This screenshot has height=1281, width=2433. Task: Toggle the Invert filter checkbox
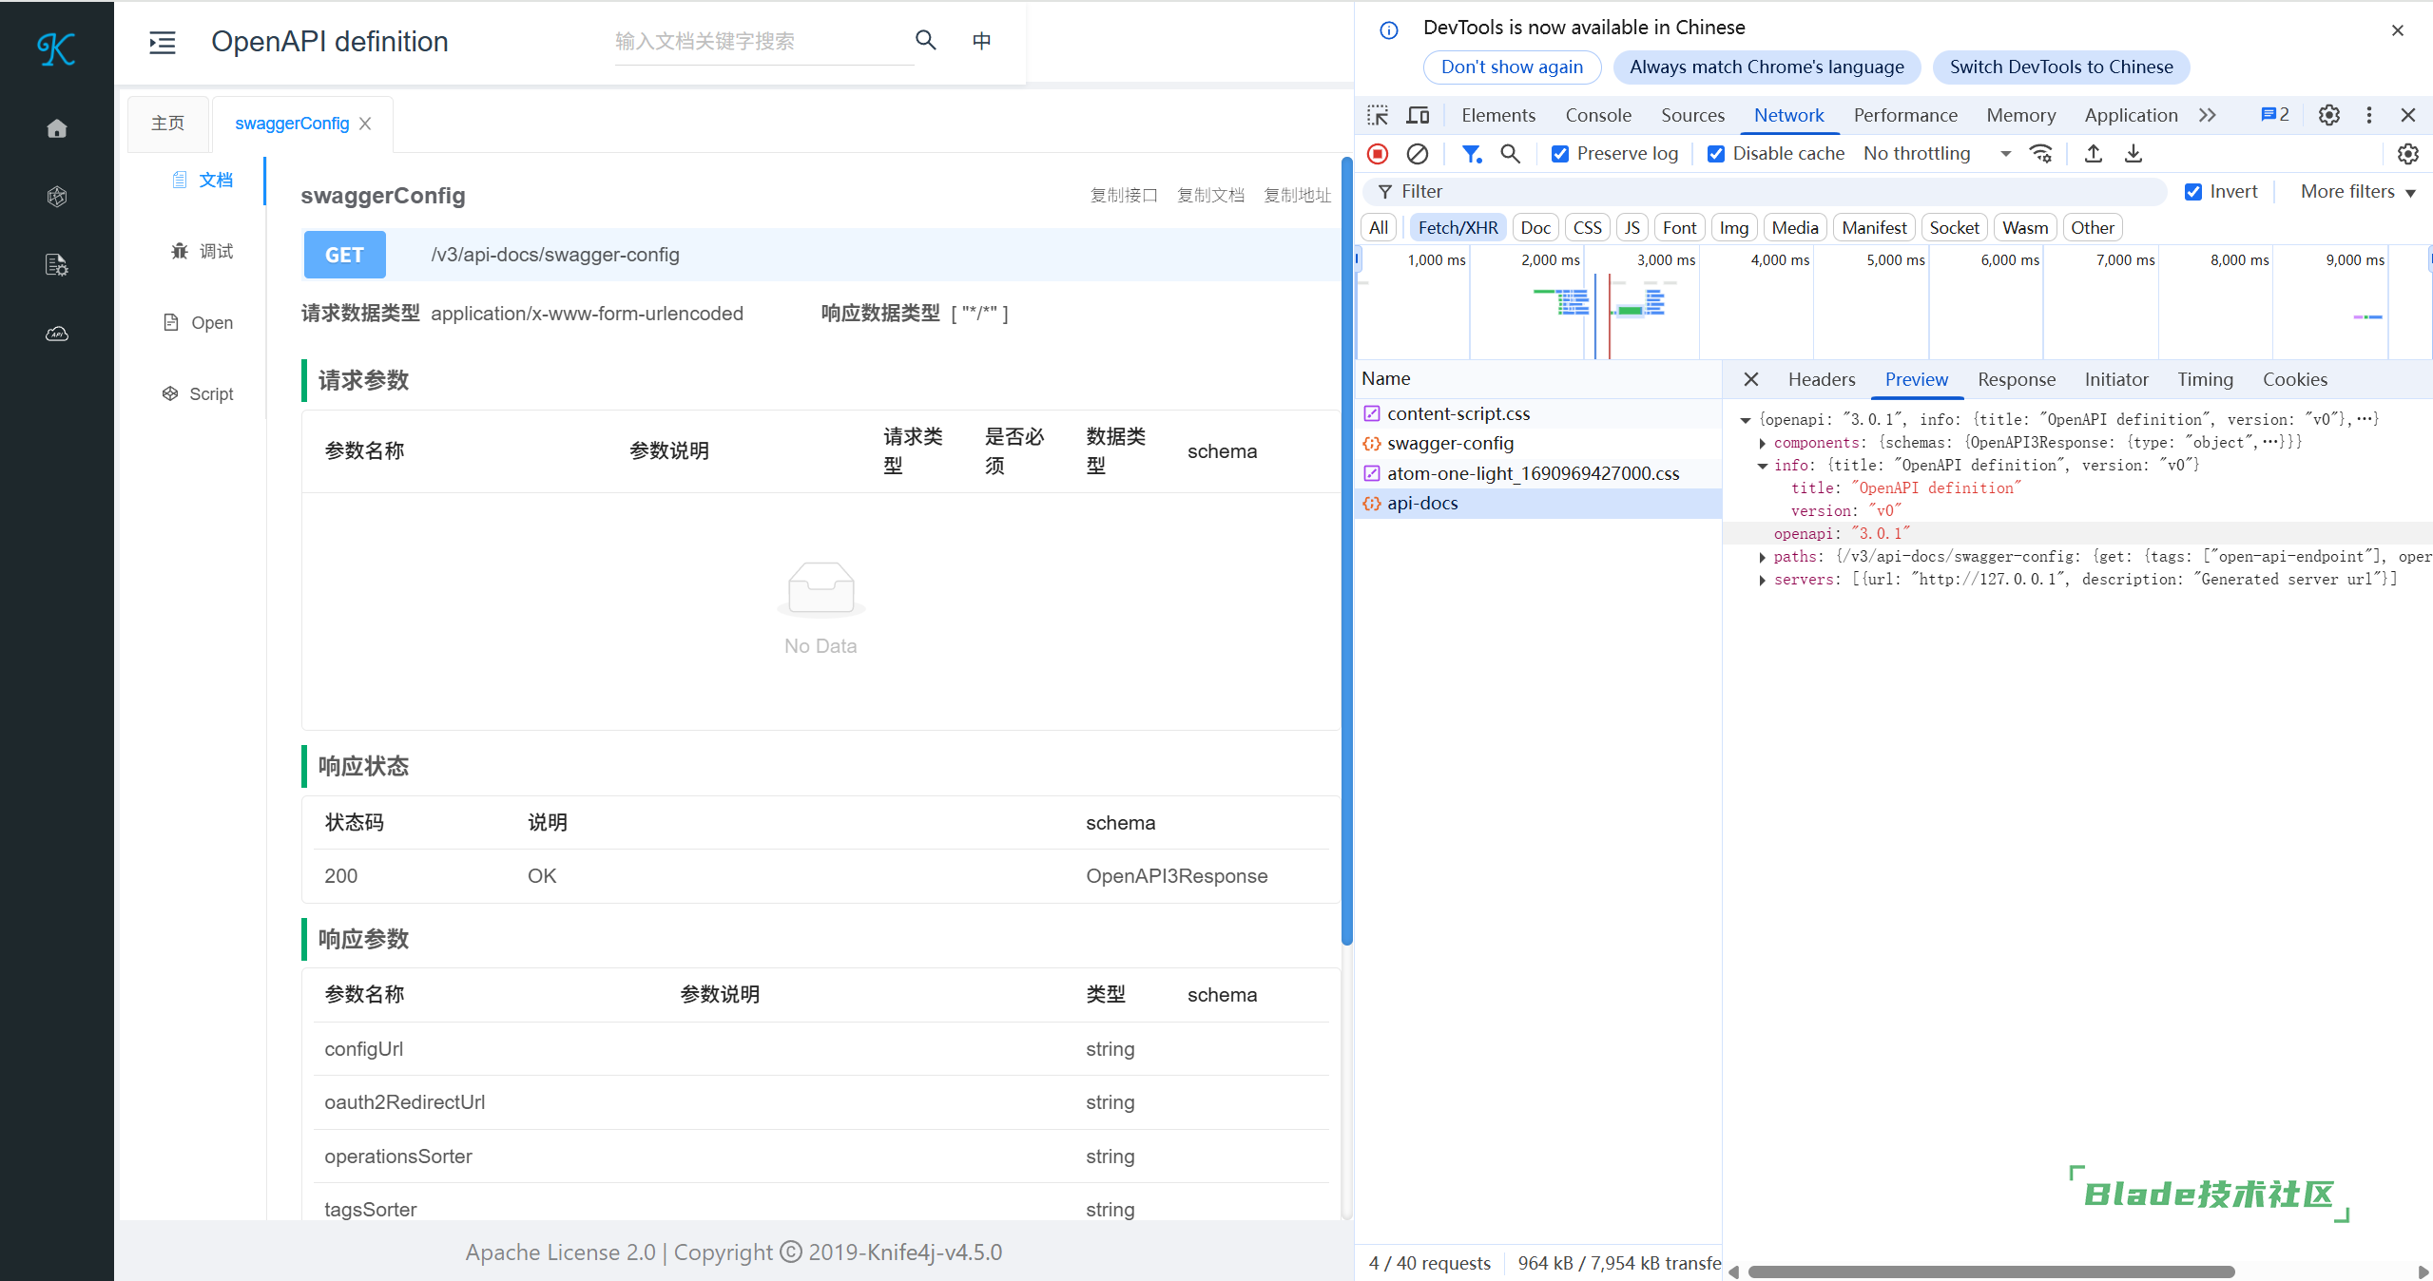point(2193,192)
